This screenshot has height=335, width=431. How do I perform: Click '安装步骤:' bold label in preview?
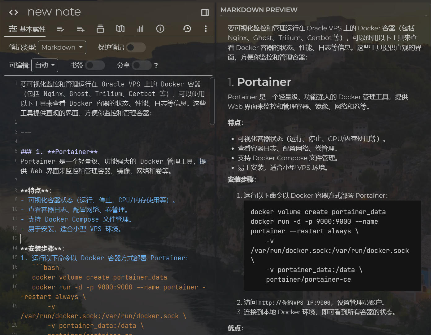pyautogui.click(x=242, y=179)
